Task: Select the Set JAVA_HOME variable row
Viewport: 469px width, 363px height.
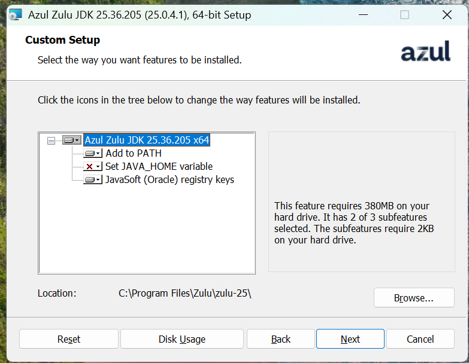Action: [x=159, y=166]
